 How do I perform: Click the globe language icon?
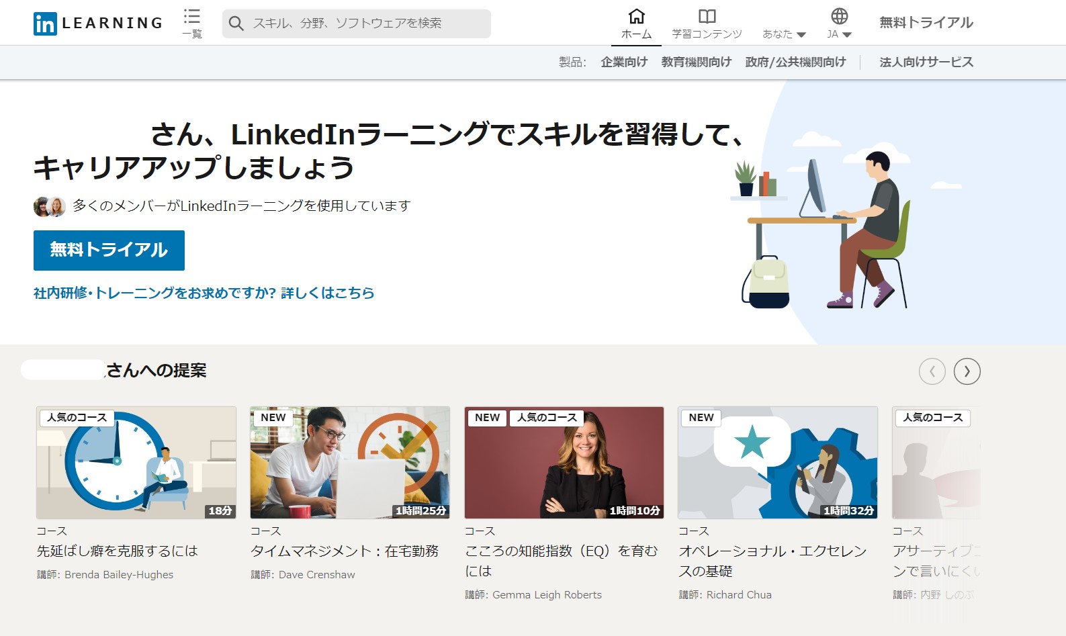pos(839,16)
